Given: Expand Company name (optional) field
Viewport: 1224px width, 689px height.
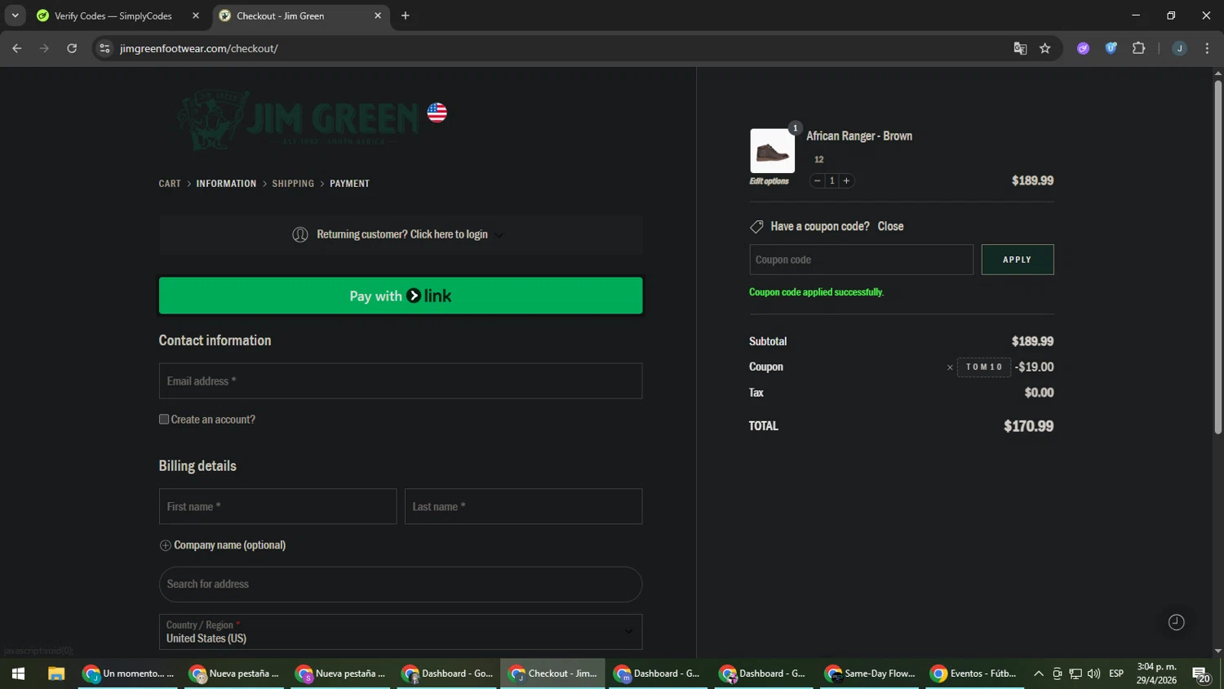Looking at the screenshot, I should (223, 545).
